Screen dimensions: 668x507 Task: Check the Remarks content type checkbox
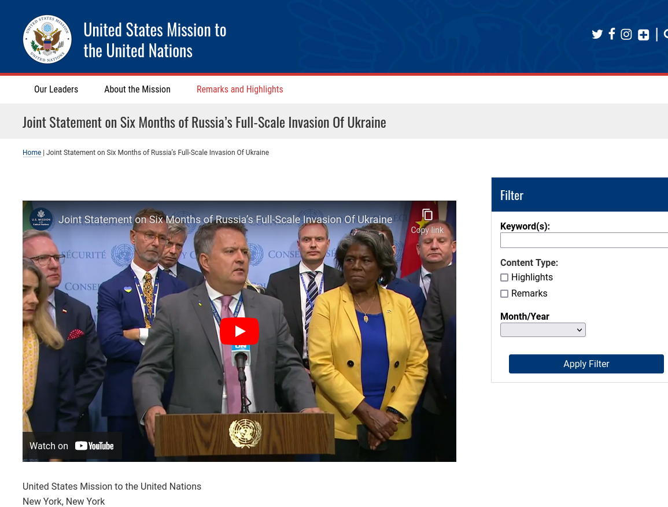tap(504, 294)
